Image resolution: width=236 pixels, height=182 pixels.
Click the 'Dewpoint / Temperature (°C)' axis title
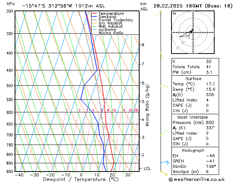point(81,179)
